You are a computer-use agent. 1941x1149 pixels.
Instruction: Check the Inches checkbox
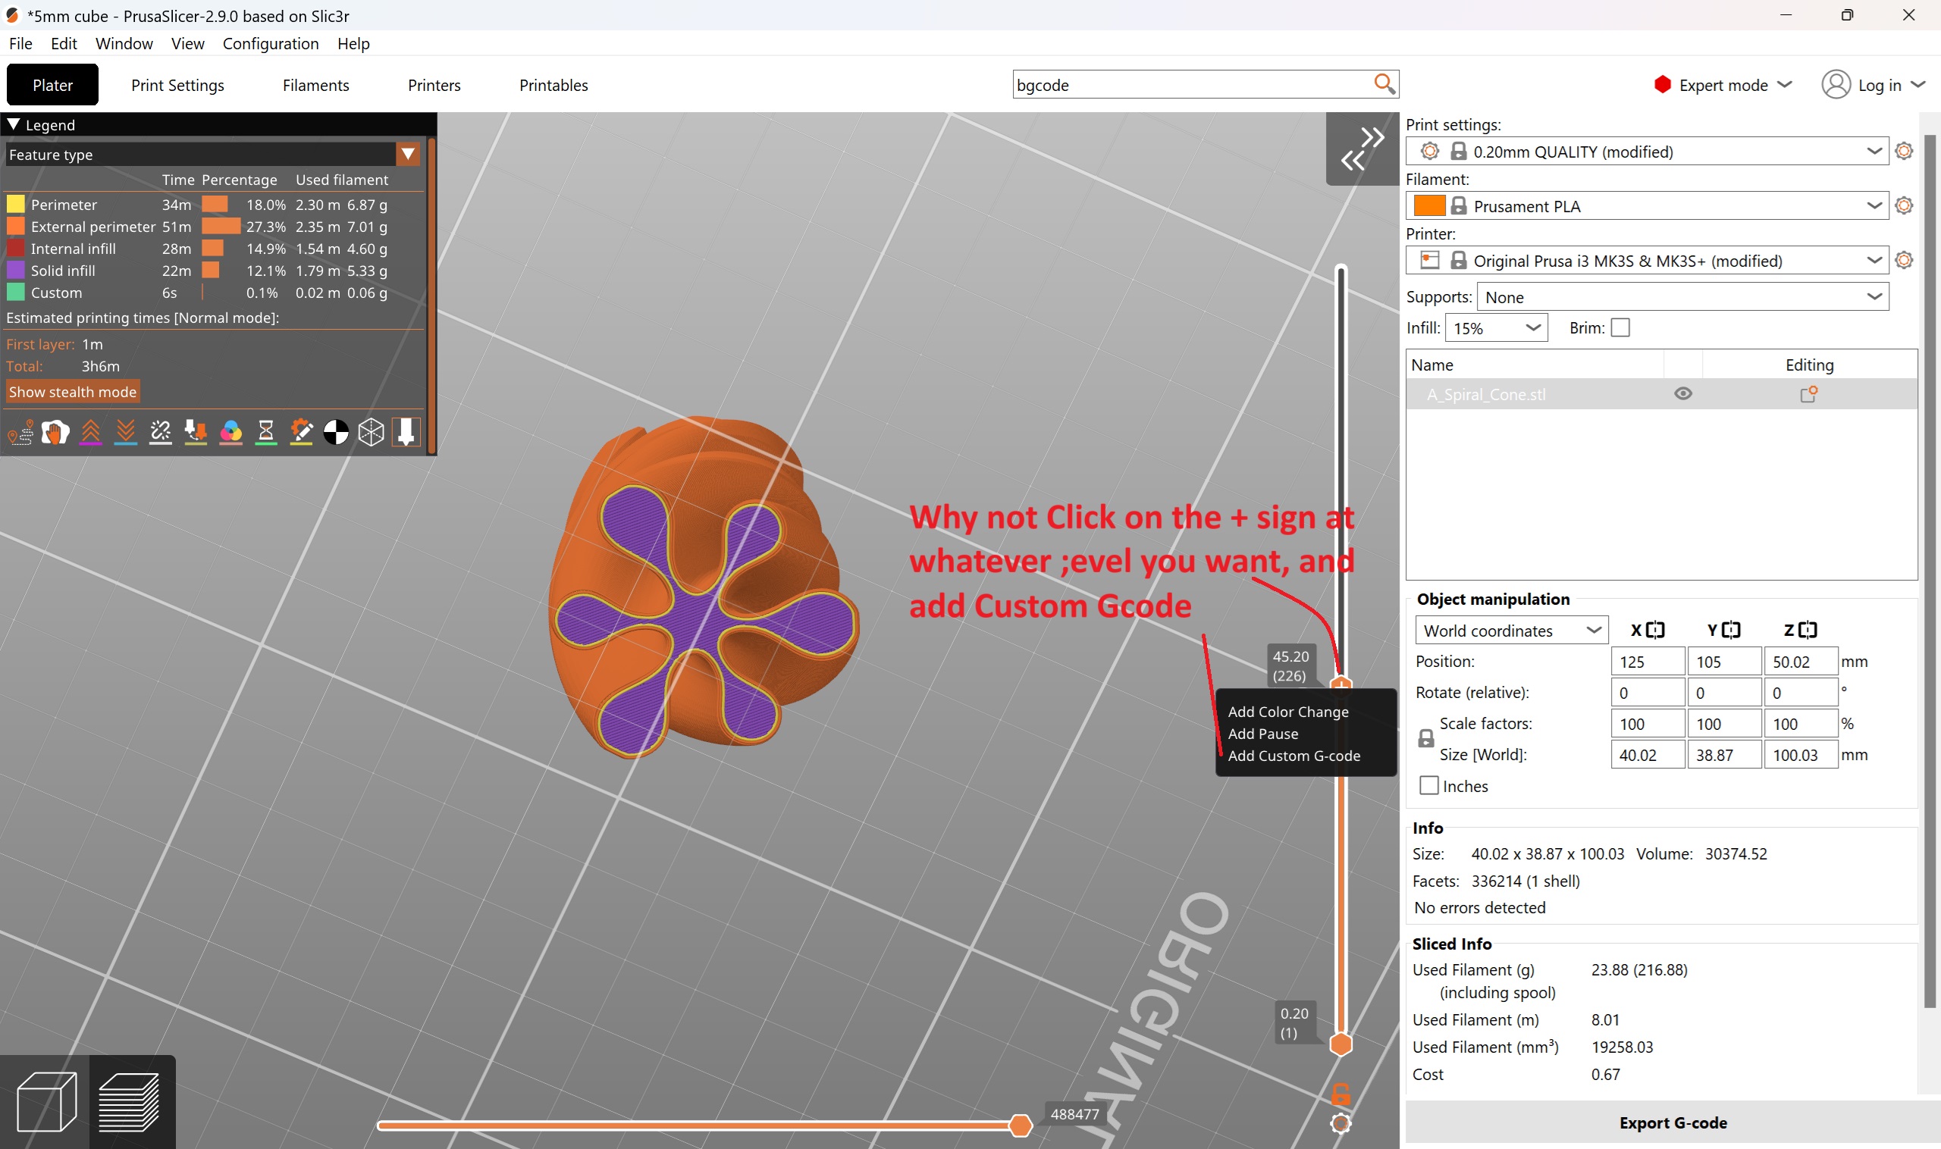coord(1428,785)
